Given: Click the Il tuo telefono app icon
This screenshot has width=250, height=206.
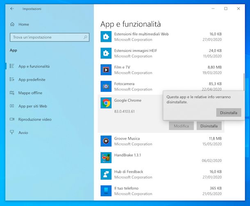Looking at the screenshot, I should 106,191.
